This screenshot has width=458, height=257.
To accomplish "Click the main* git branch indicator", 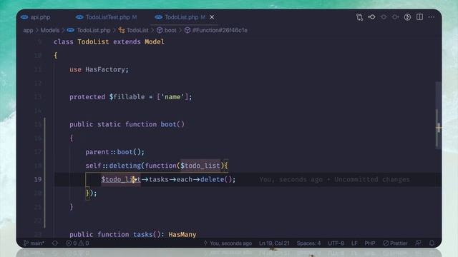I will click(x=34, y=243).
